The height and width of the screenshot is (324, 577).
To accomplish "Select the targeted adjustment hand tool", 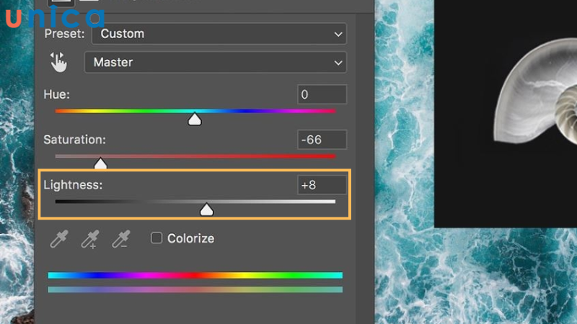I will pyautogui.click(x=58, y=63).
